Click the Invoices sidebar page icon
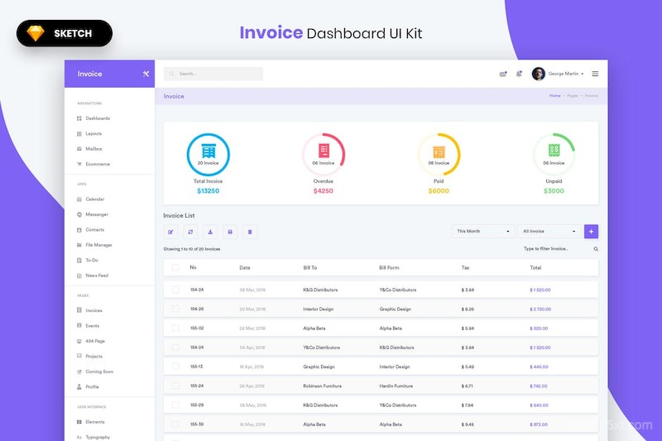 (x=79, y=310)
